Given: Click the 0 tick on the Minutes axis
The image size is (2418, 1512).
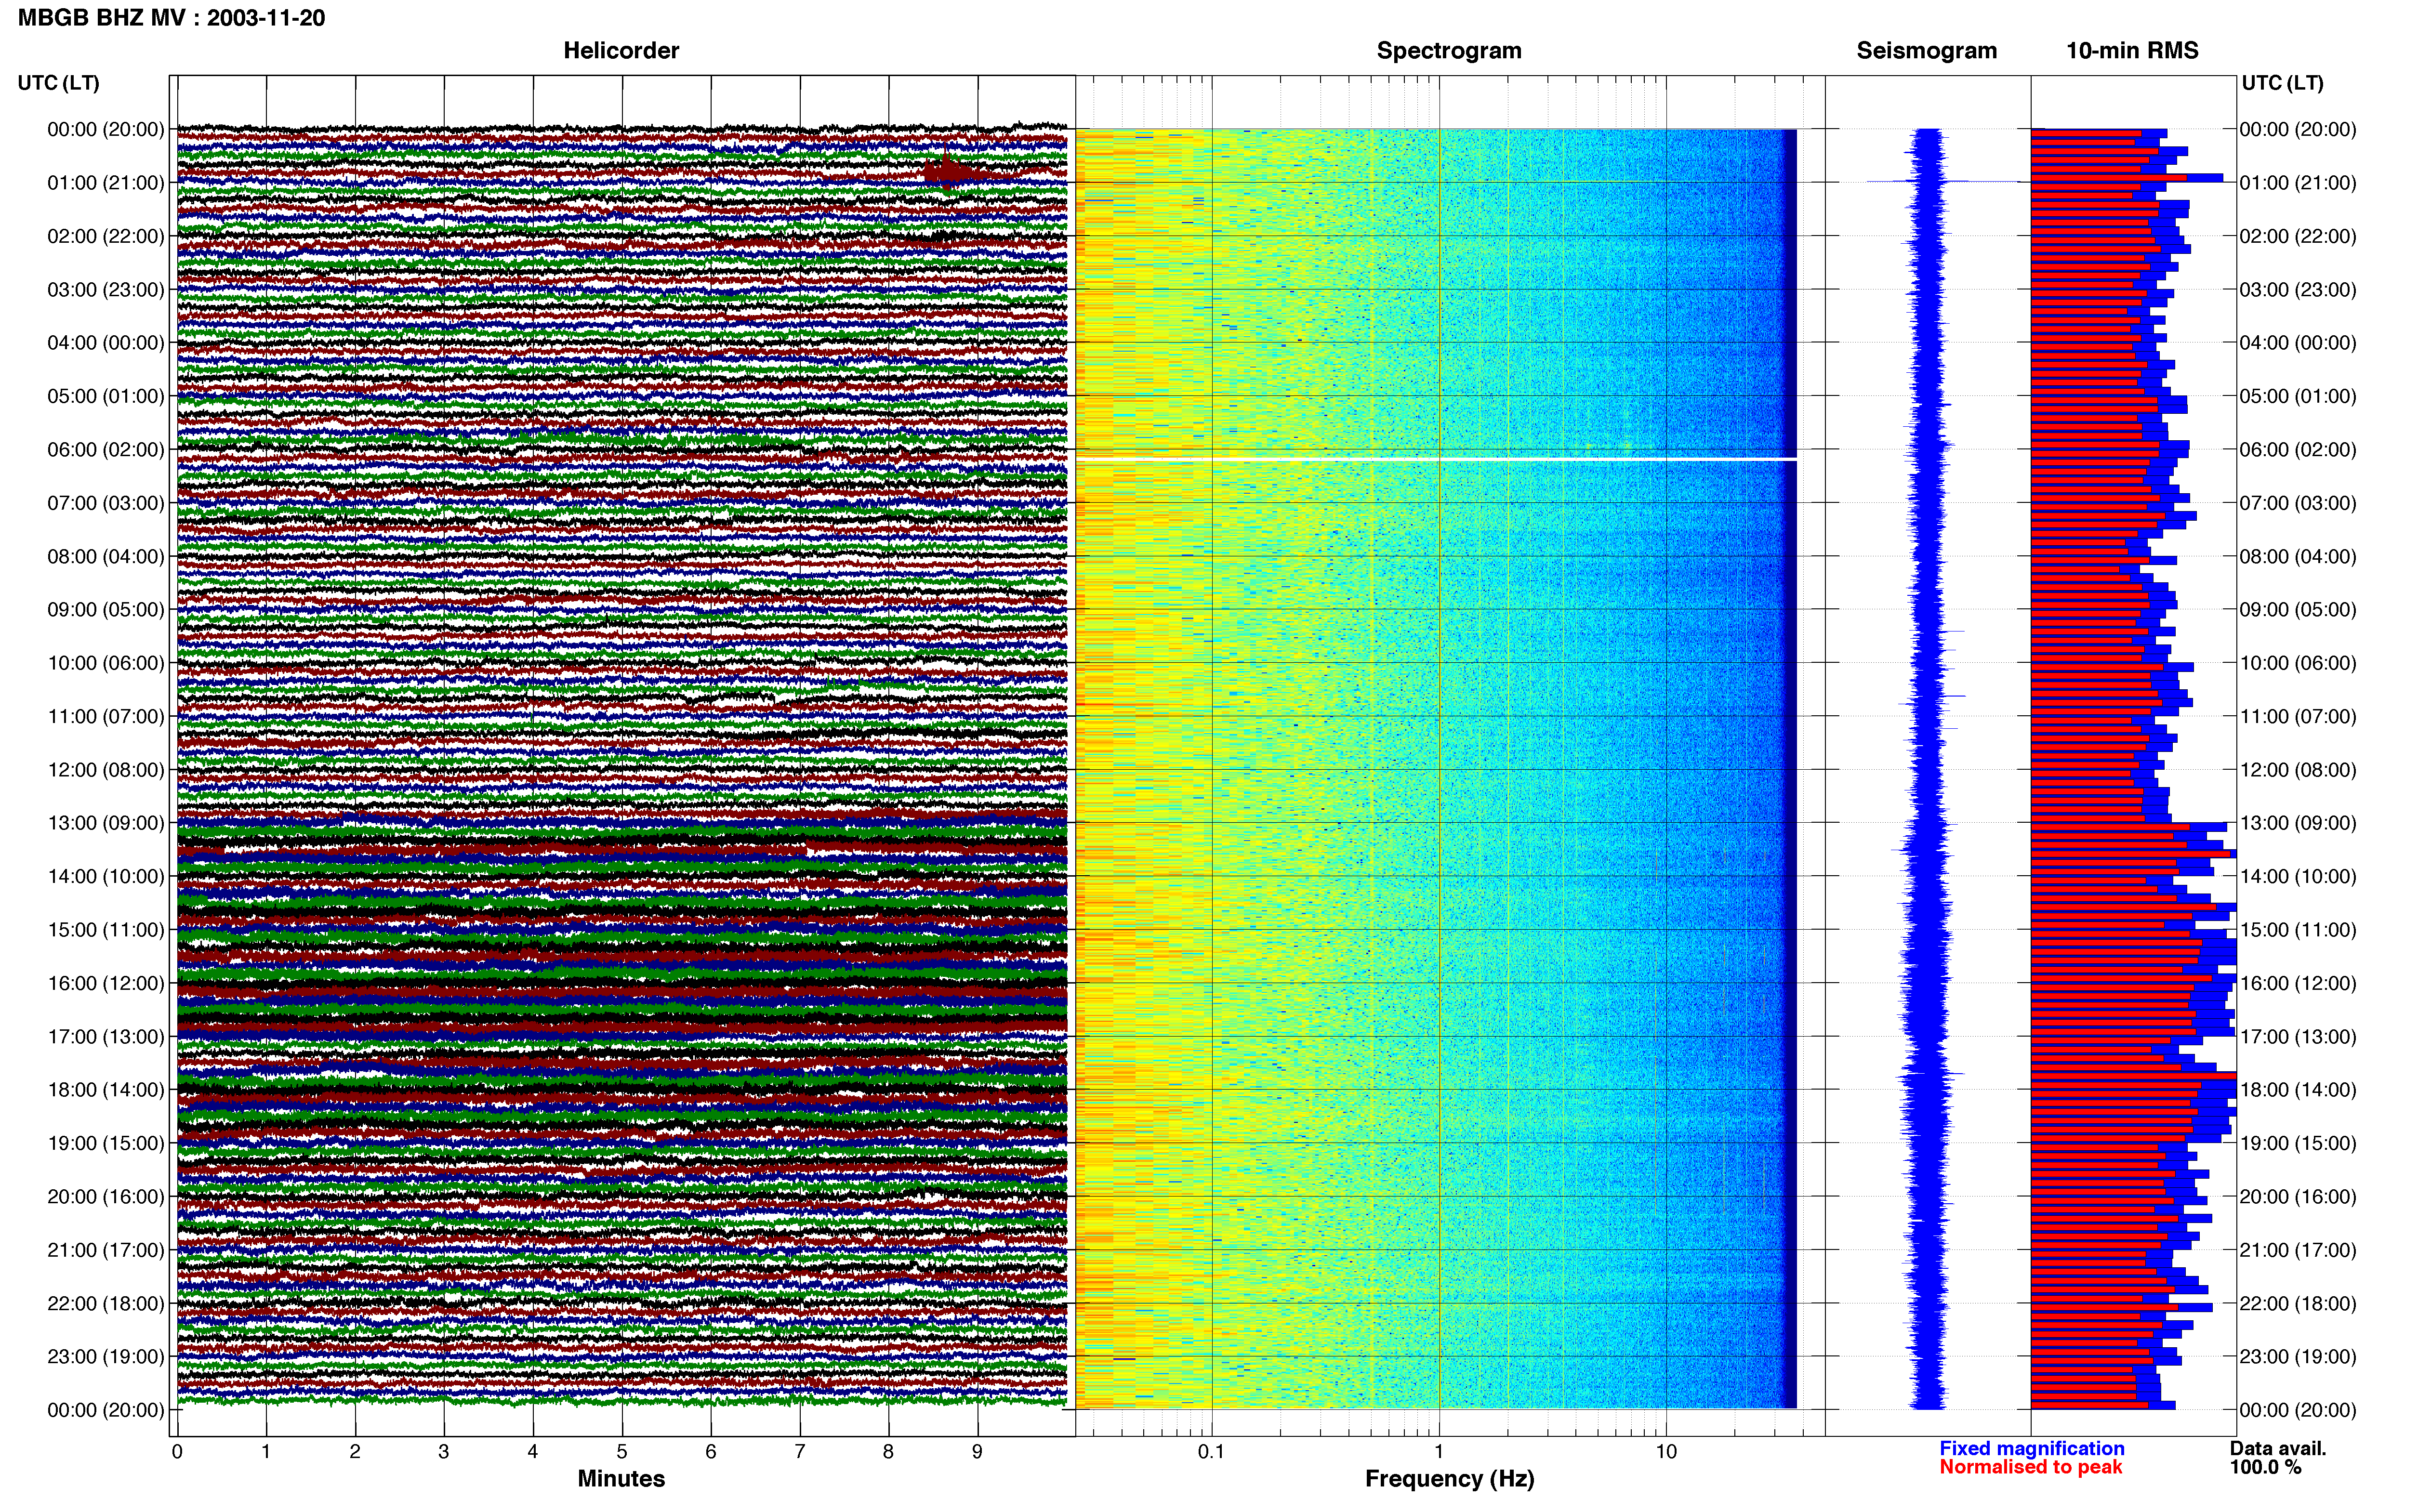Looking at the screenshot, I should tap(177, 1452).
